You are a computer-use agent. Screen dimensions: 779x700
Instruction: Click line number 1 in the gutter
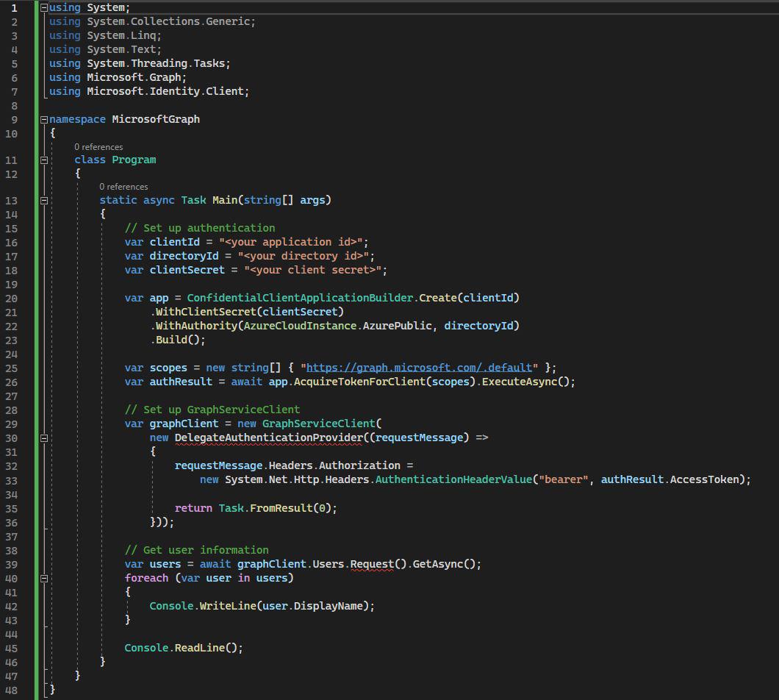[15, 8]
